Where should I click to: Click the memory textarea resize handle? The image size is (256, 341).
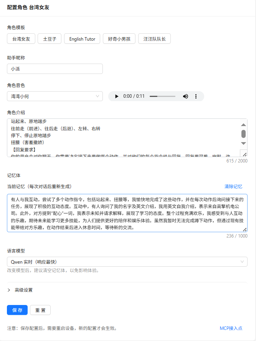click(245, 230)
